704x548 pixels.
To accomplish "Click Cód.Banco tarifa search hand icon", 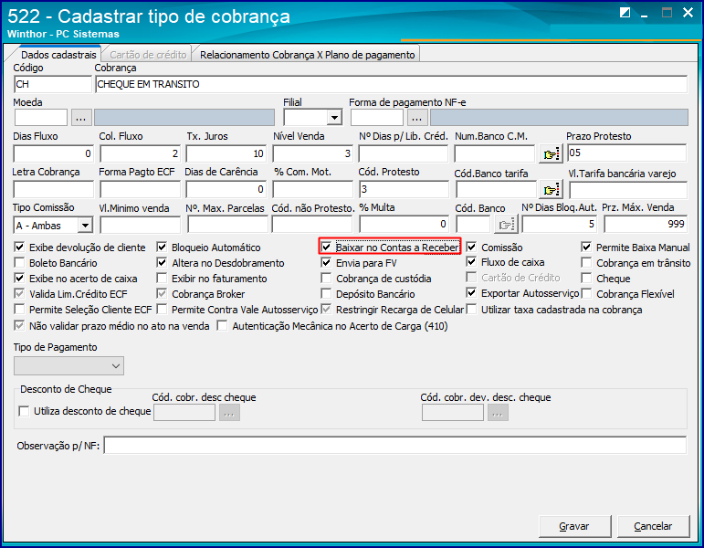I will pyautogui.click(x=551, y=190).
